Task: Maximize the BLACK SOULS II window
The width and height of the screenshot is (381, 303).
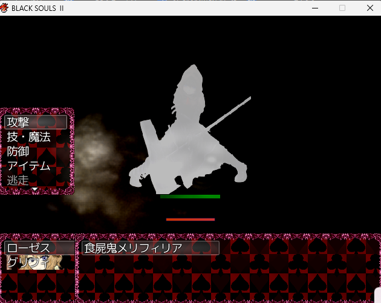Action: coord(342,8)
